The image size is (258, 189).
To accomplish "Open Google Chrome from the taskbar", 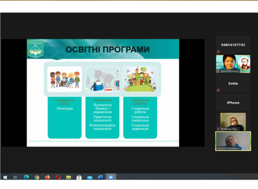I will (x=37, y=177).
